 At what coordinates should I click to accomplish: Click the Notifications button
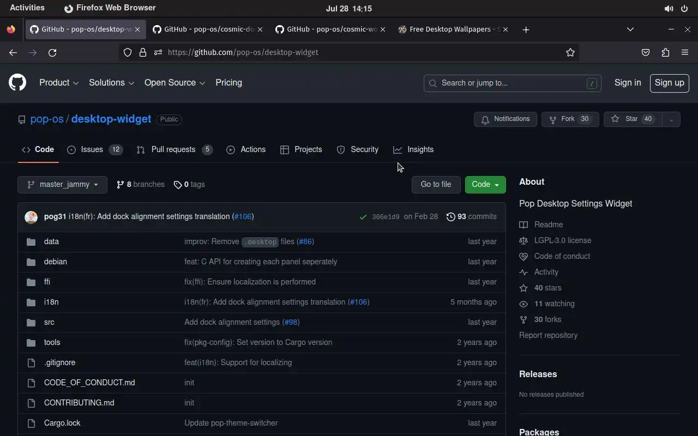coord(506,119)
